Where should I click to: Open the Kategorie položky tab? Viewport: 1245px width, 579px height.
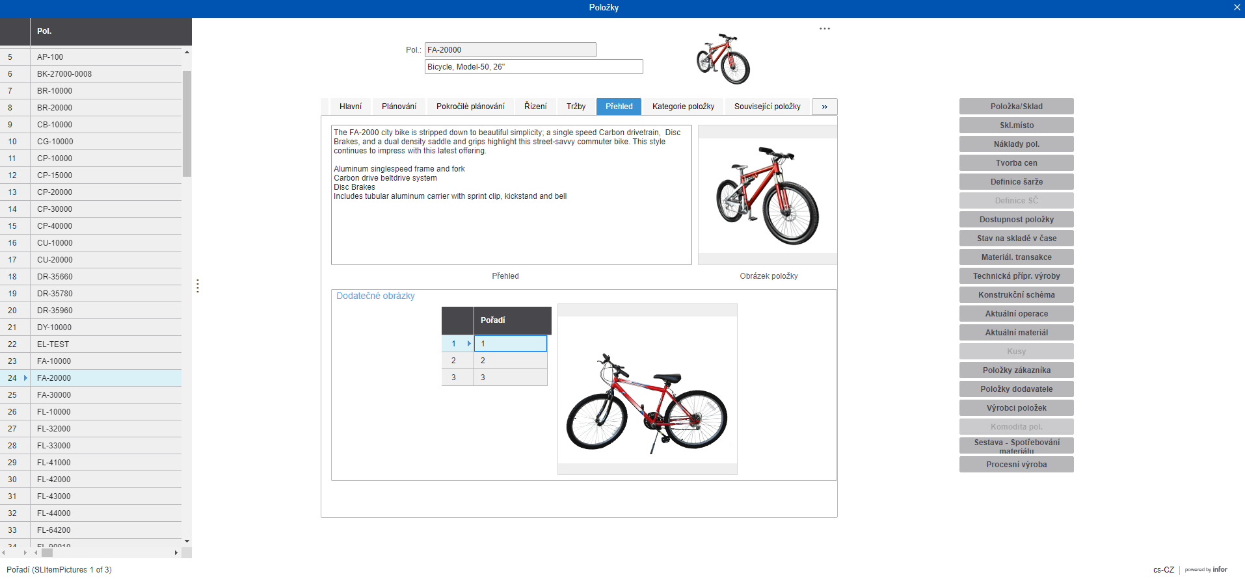click(x=682, y=107)
